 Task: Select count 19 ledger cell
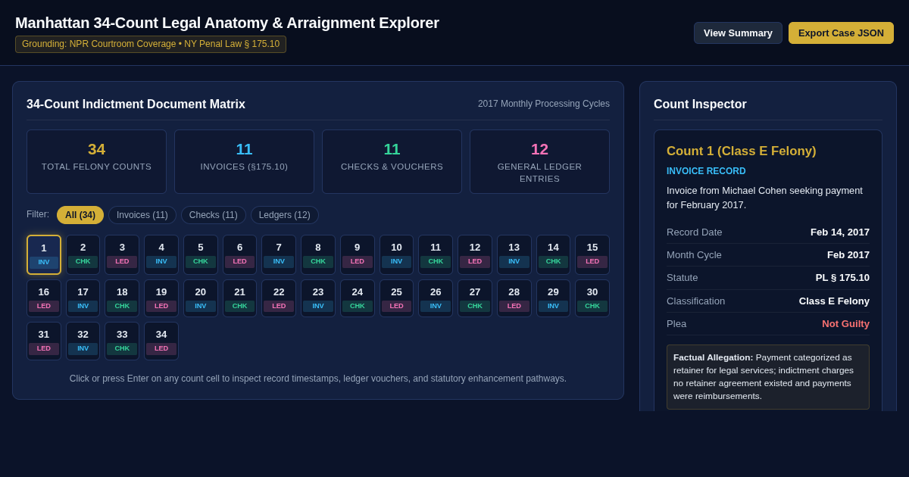click(161, 298)
